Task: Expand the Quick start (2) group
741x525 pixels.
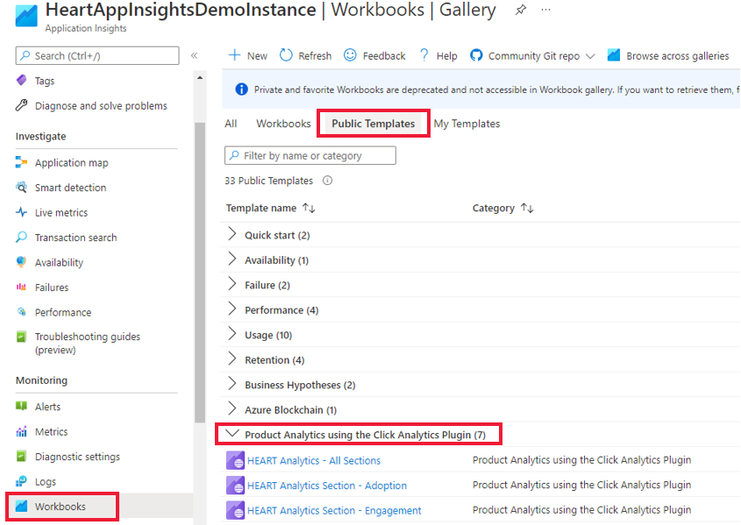Action: (x=232, y=234)
